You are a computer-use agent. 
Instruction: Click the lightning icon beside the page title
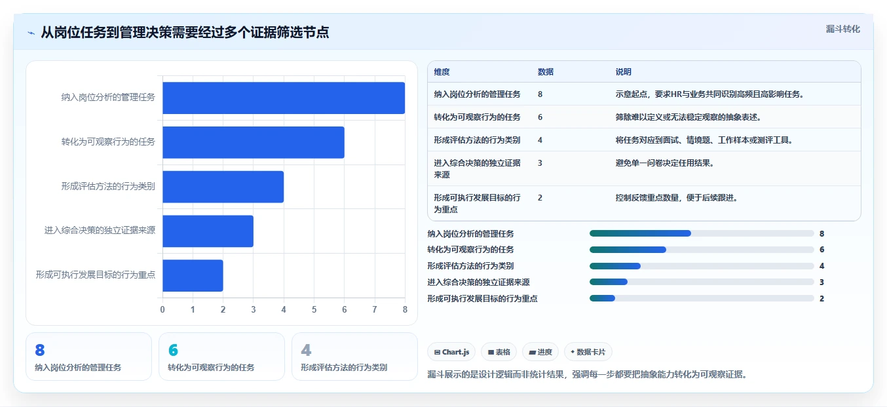pyautogui.click(x=31, y=33)
